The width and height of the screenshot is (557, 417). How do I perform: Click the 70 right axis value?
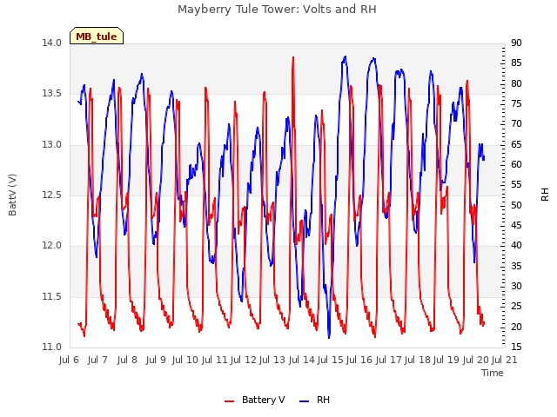[516, 123]
